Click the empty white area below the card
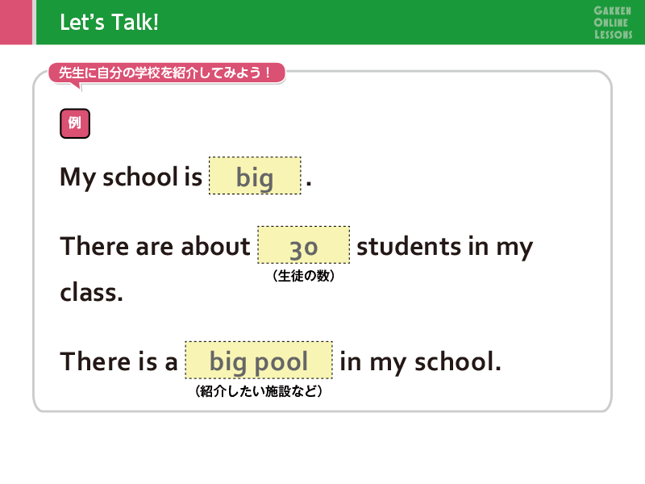The width and height of the screenshot is (645, 484). (x=322, y=448)
